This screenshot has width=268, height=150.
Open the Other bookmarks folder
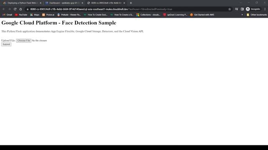[x=257, y=15]
